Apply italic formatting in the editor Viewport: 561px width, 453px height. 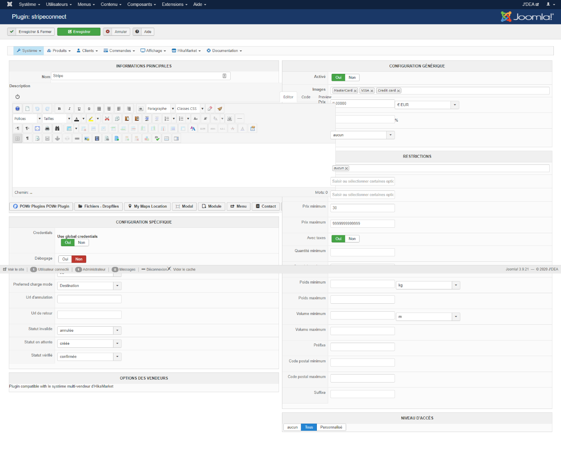point(69,109)
